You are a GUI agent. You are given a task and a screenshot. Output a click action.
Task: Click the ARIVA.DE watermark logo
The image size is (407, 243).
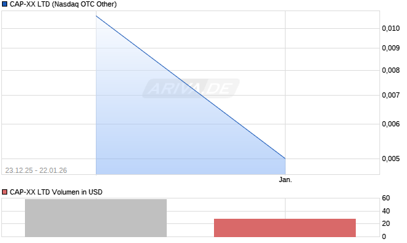pos(191,88)
